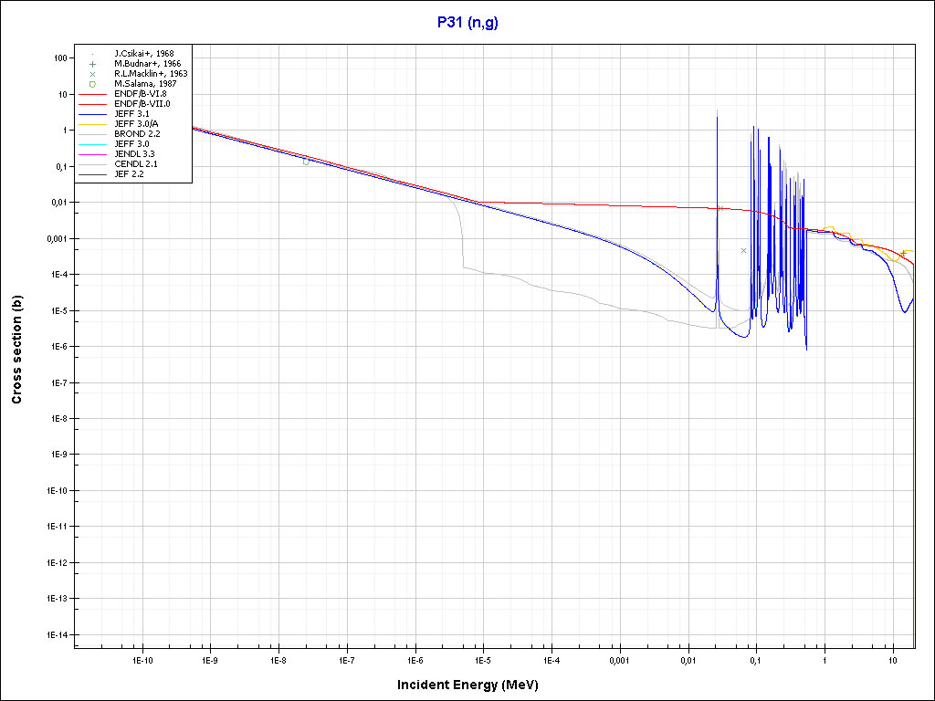Click the 1E-14 tick label on the vertical axis

[58, 634]
